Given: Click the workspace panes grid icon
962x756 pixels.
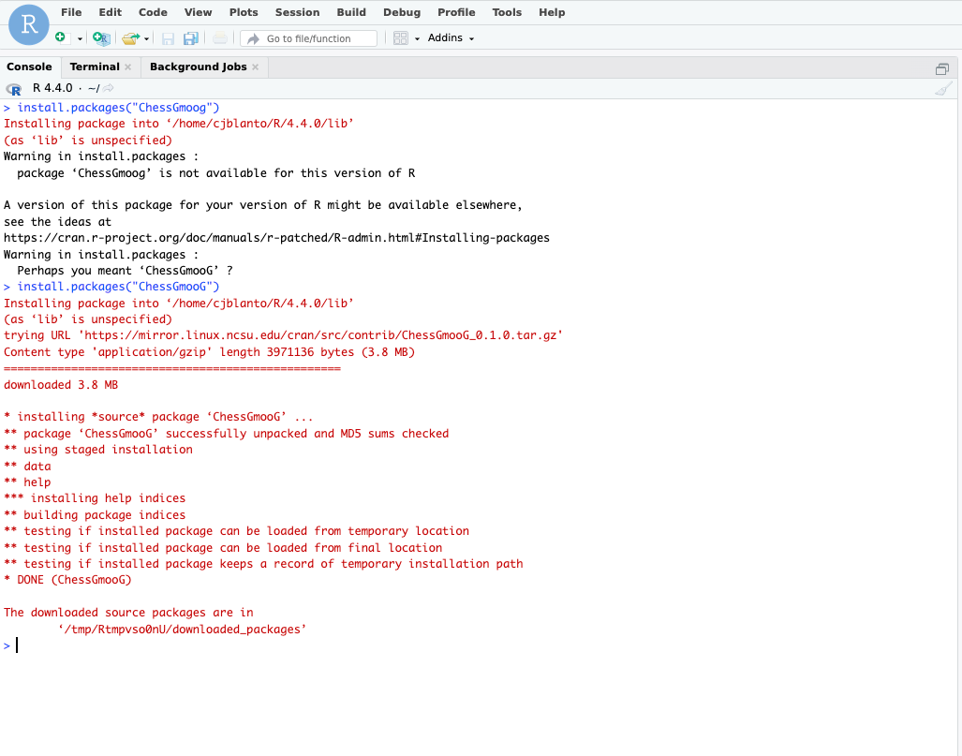Looking at the screenshot, I should [401, 38].
